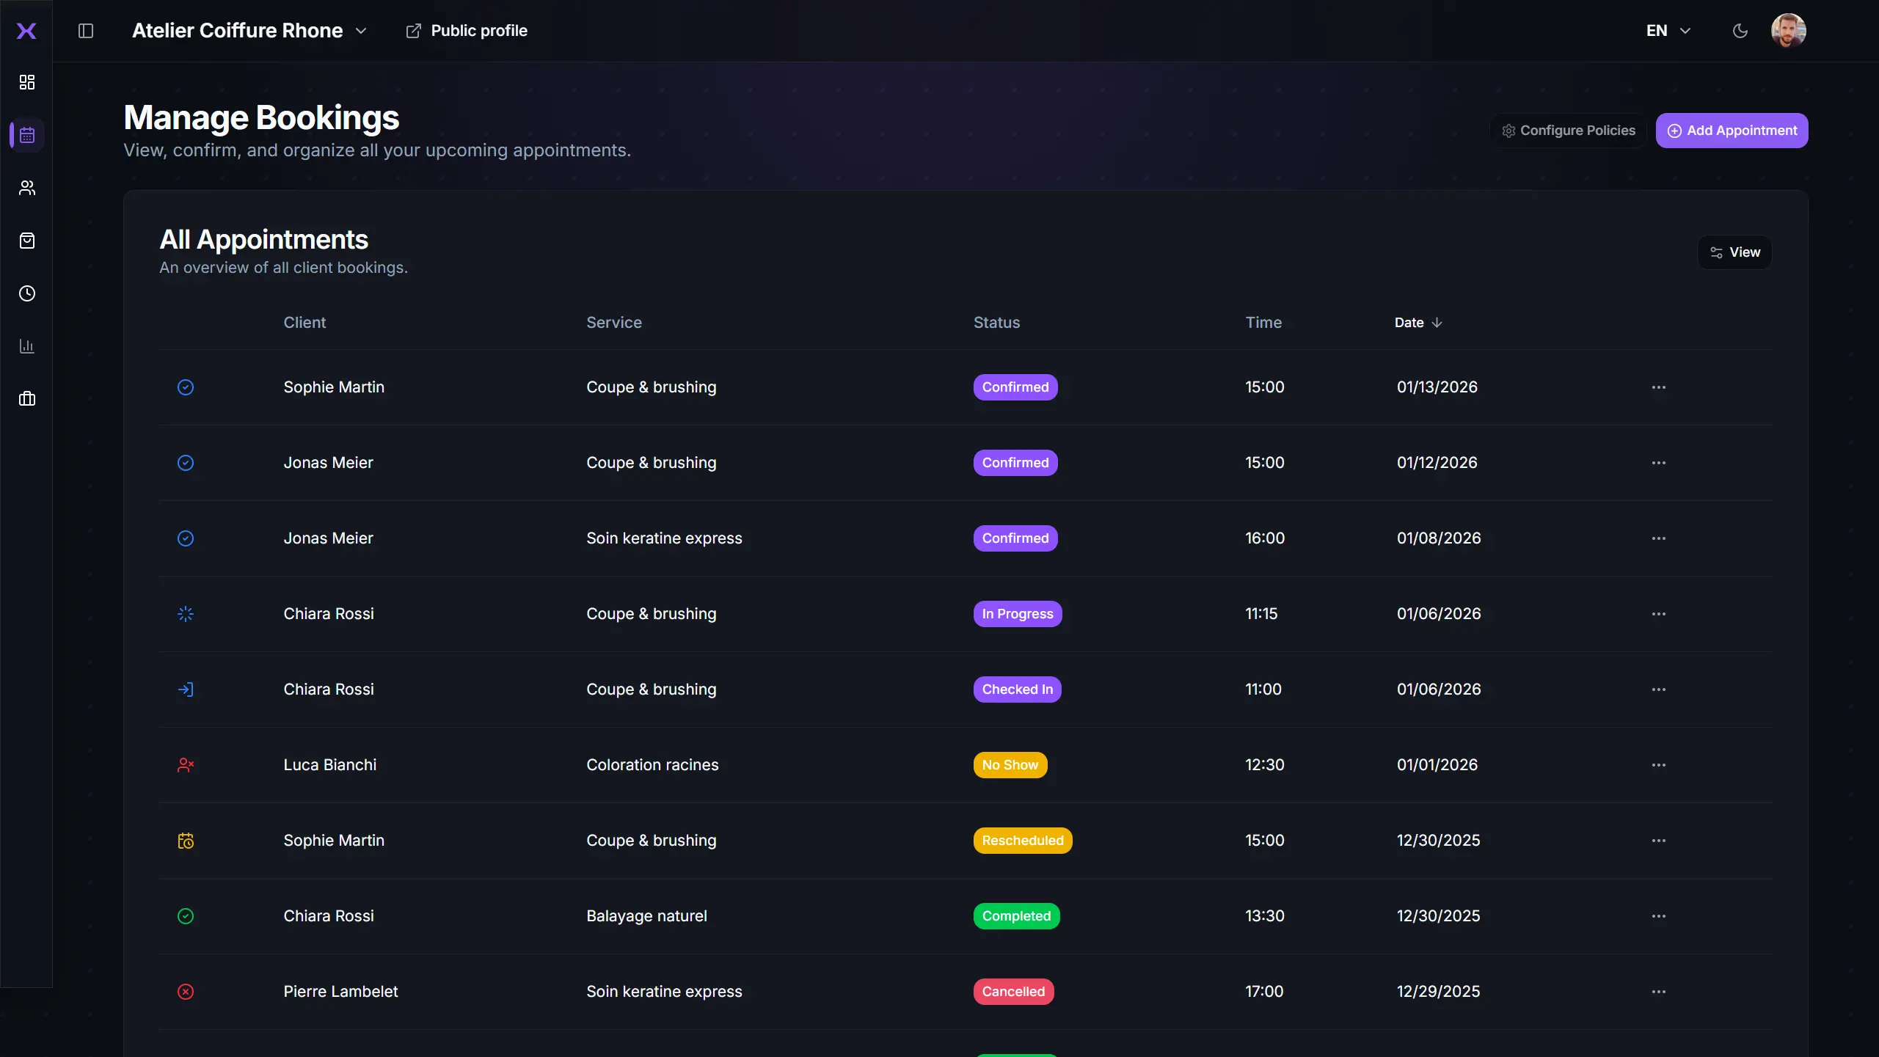Open row actions menu for Pierre Lambelet
1879x1057 pixels.
(x=1658, y=992)
